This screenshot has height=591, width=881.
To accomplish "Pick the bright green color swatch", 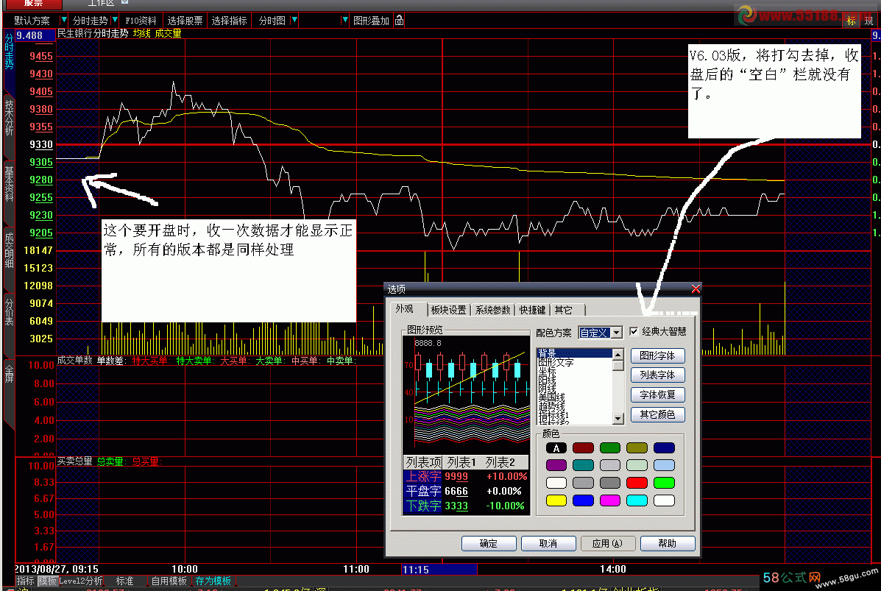I will (x=664, y=483).
